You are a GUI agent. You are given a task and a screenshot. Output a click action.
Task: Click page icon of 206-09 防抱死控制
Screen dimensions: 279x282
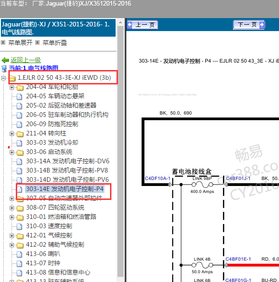point(19,124)
